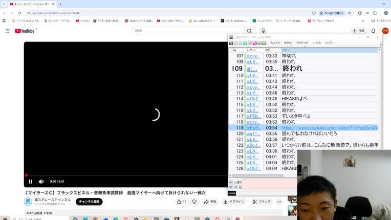Click the comment list scroll-up arrow
The image size is (391, 220).
380,50
